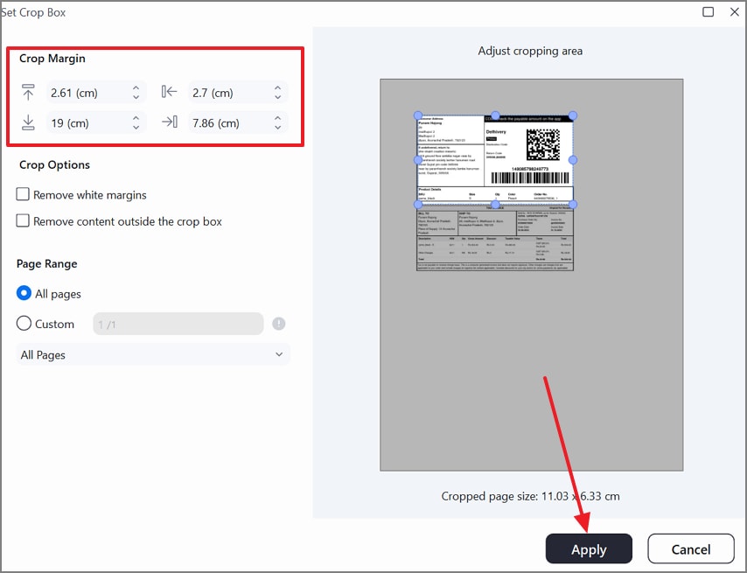Check Remove content outside the crop box

pos(24,221)
